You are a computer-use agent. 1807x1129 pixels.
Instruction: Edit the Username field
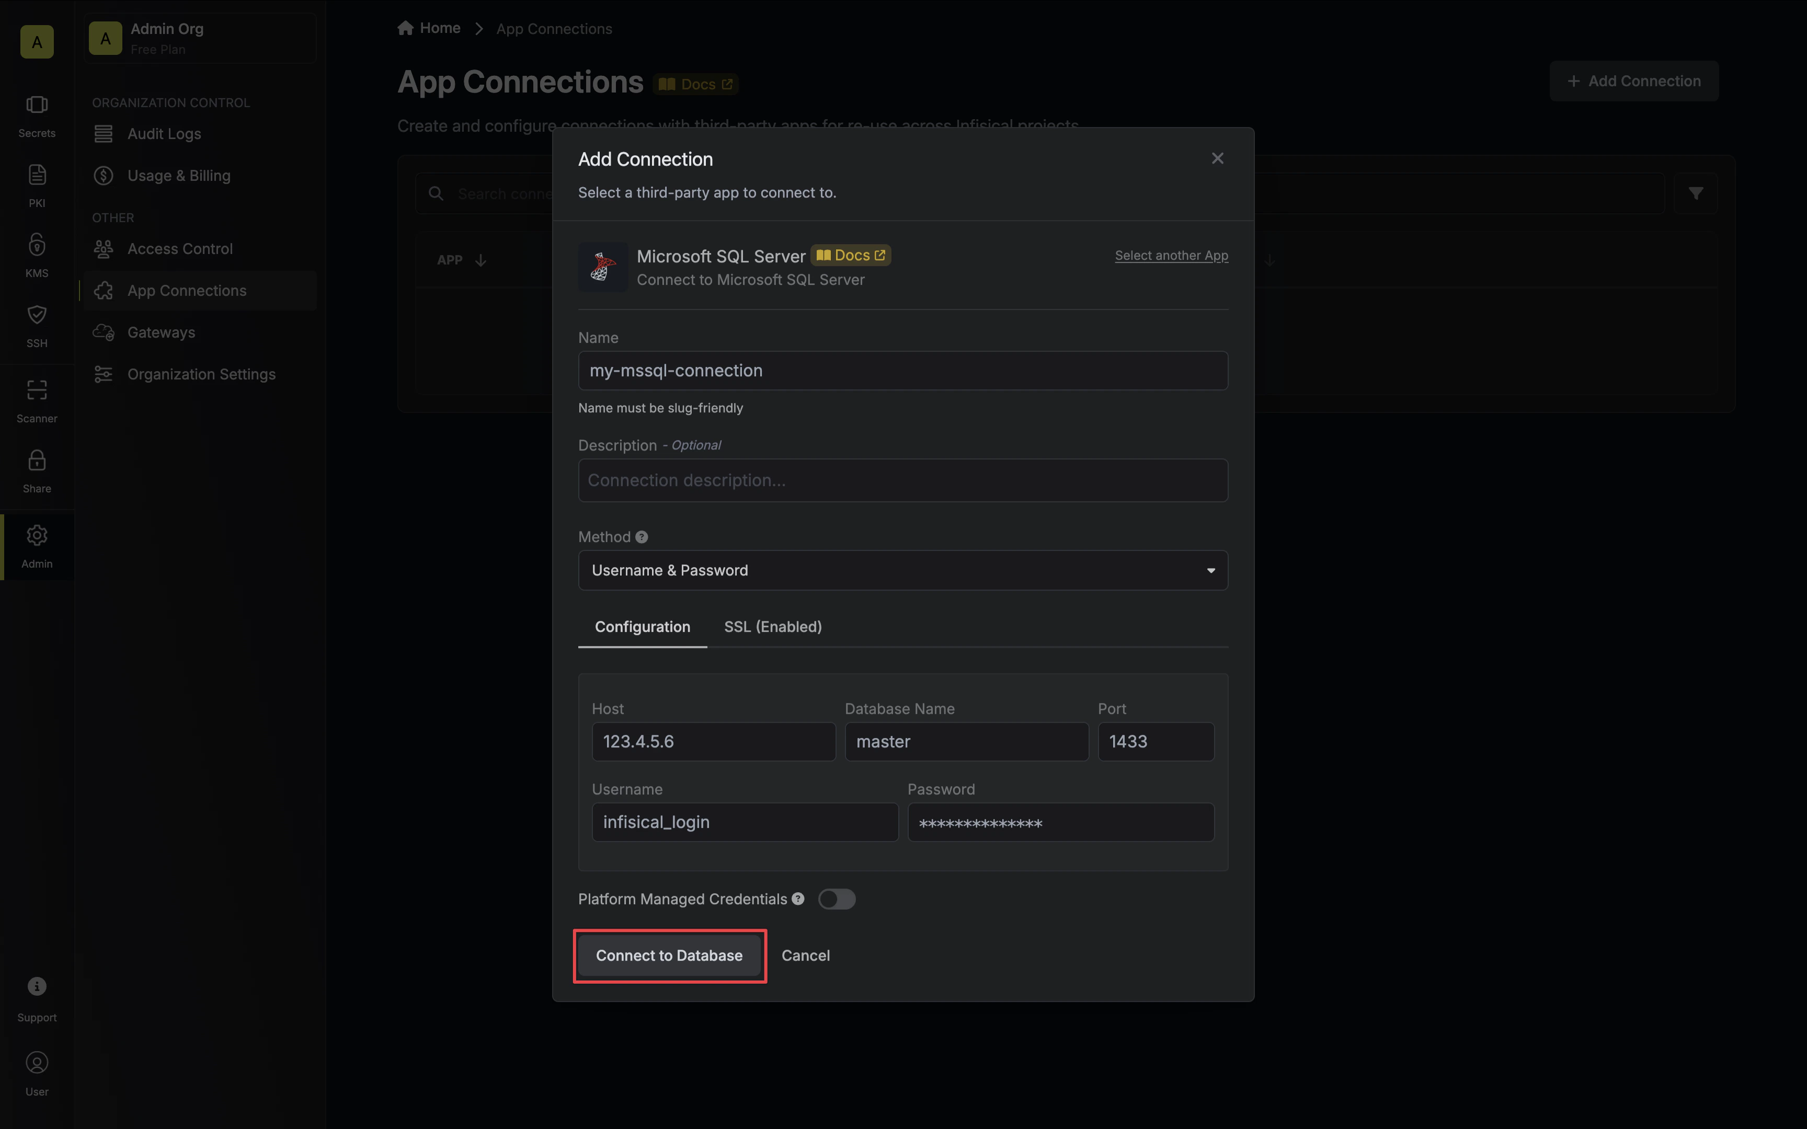point(745,822)
